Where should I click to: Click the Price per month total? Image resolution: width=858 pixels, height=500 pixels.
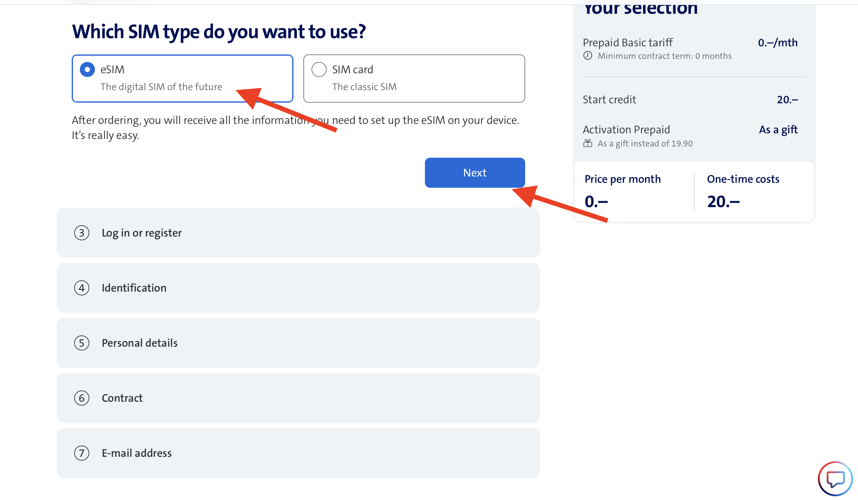click(596, 202)
